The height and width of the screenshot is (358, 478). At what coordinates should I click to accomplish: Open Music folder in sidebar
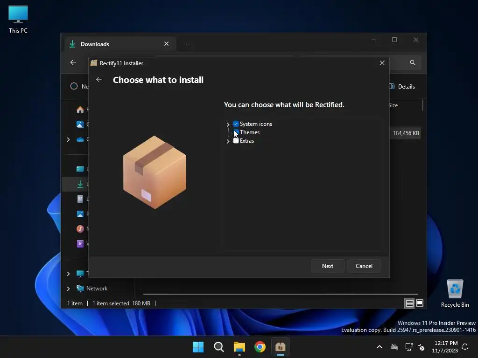coord(80,228)
